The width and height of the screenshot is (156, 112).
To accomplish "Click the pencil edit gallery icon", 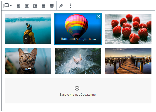I will coord(61,6).
